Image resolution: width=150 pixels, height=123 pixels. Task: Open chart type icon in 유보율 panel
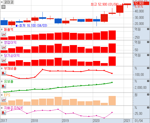point(4,86)
